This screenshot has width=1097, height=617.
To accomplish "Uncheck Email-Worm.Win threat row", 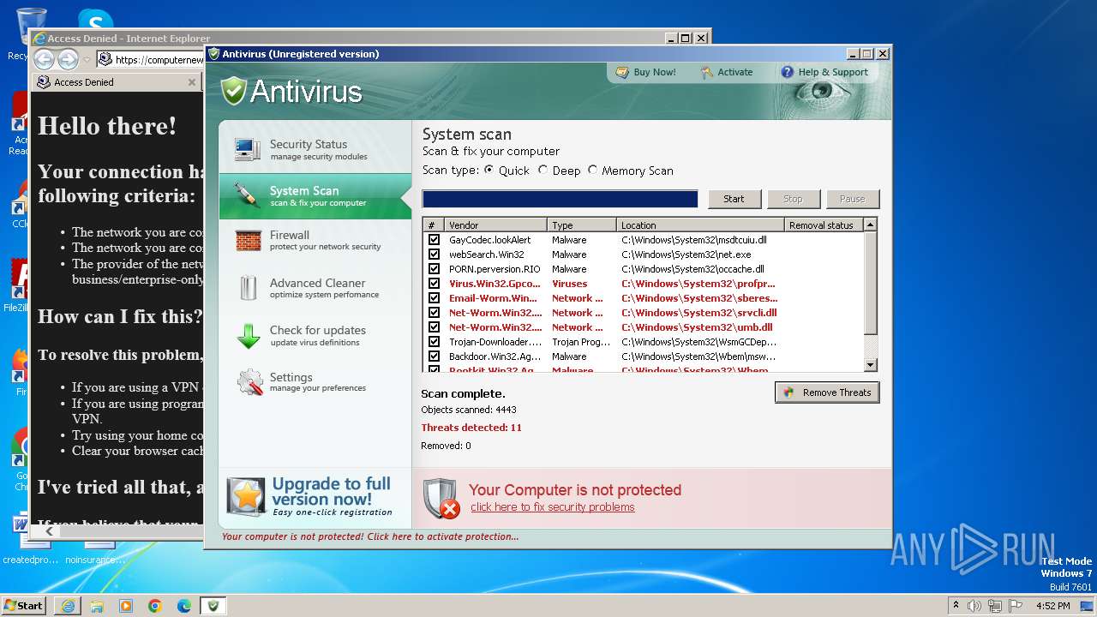I will pyautogui.click(x=434, y=298).
